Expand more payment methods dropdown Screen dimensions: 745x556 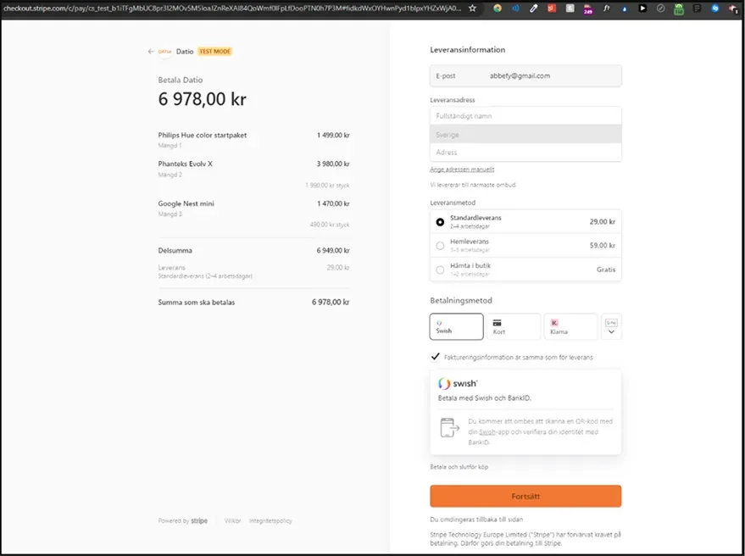point(611,327)
